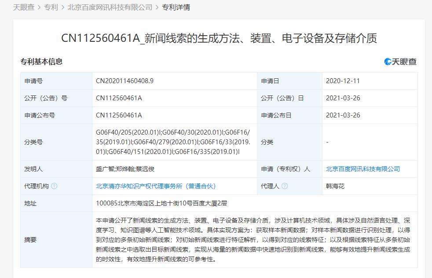Click the 申请（专利权）人 label cell
The width and height of the screenshot is (432, 278).
tap(289, 169)
